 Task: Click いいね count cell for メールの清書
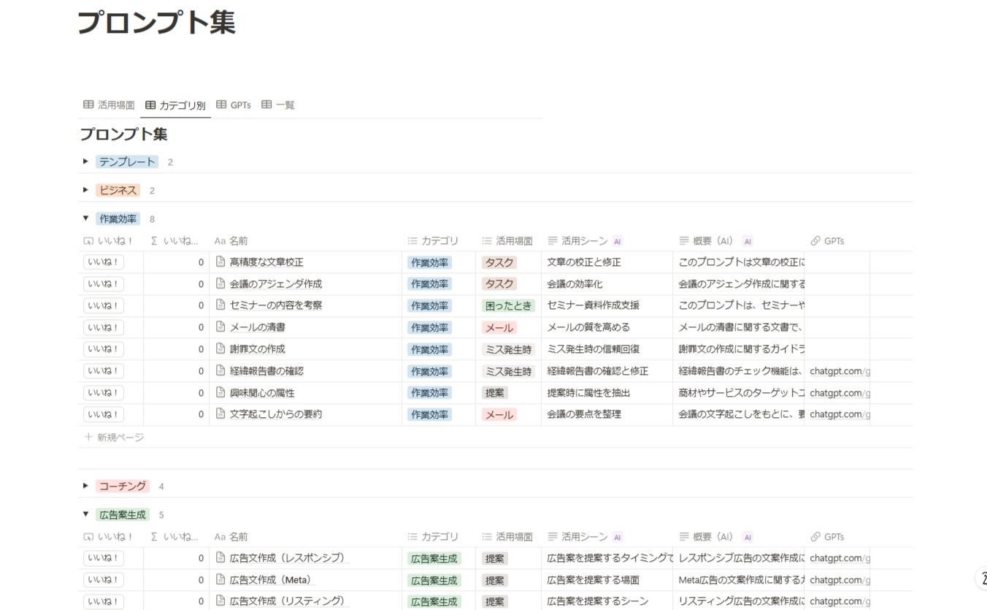pos(176,327)
